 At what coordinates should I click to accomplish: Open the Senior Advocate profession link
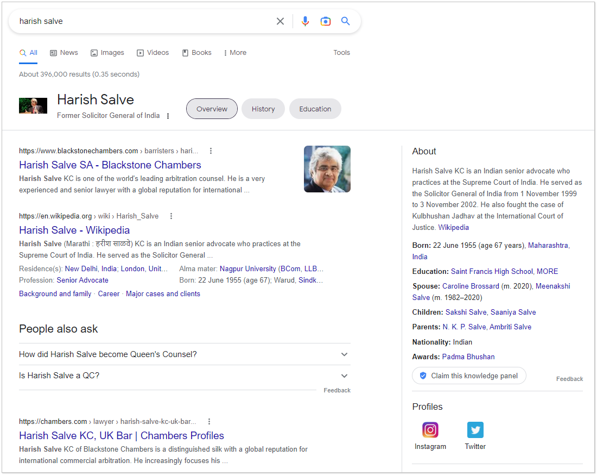pyautogui.click(x=82, y=280)
